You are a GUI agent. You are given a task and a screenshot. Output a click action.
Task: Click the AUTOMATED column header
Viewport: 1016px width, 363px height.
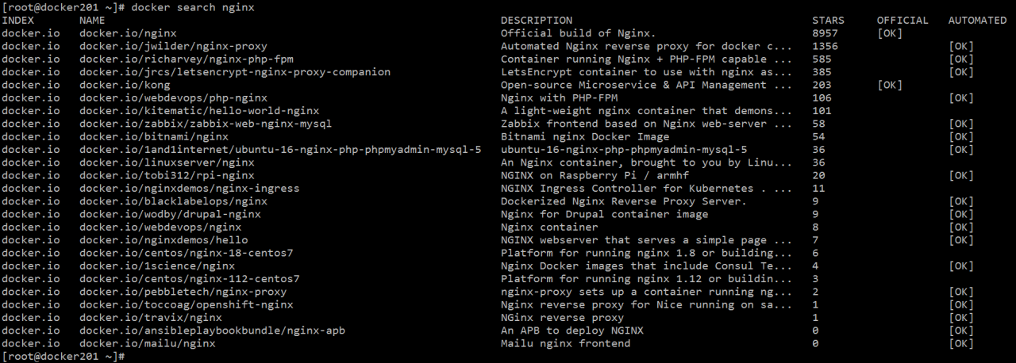977,20
